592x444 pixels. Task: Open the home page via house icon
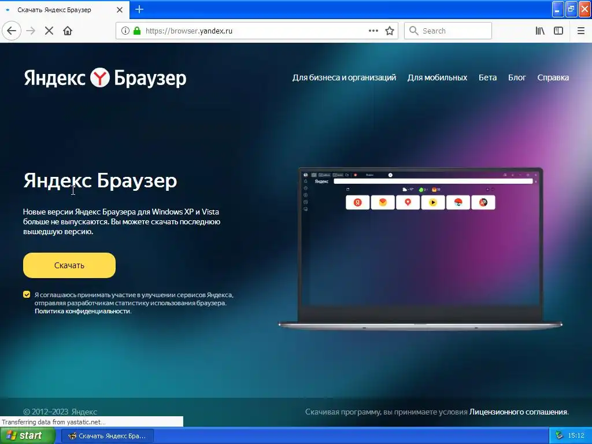[68, 31]
